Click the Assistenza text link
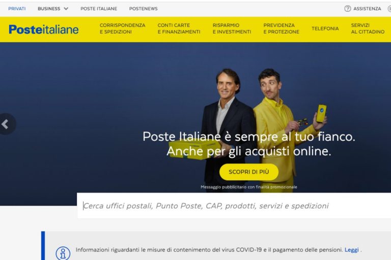The height and width of the screenshot is (260, 391). click(367, 9)
